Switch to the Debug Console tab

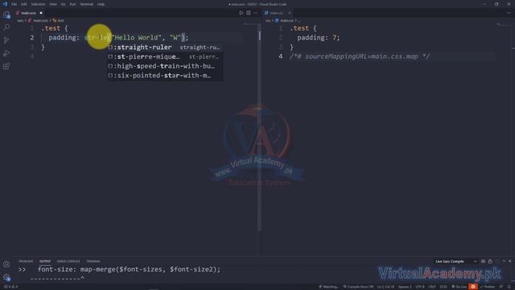pyautogui.click(x=68, y=261)
